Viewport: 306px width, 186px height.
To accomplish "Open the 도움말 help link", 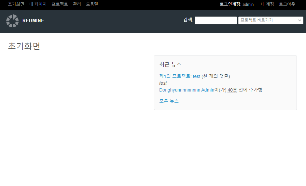I will (x=92, y=4).
